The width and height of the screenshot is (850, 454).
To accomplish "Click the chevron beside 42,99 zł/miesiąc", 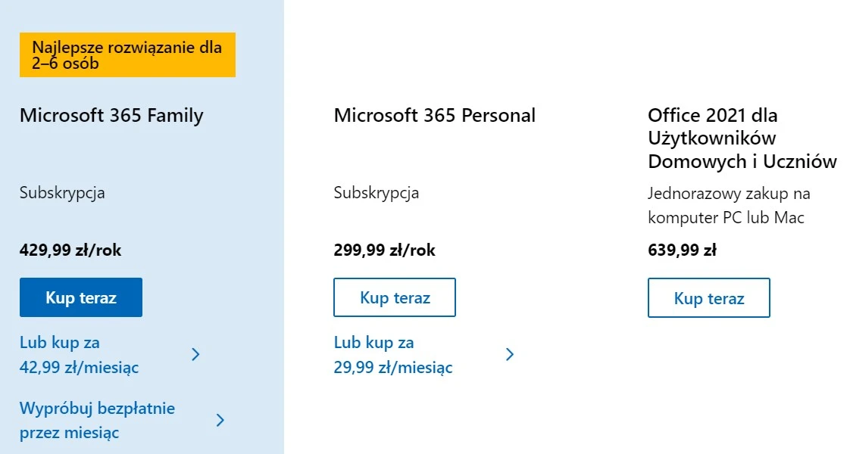I will [195, 354].
